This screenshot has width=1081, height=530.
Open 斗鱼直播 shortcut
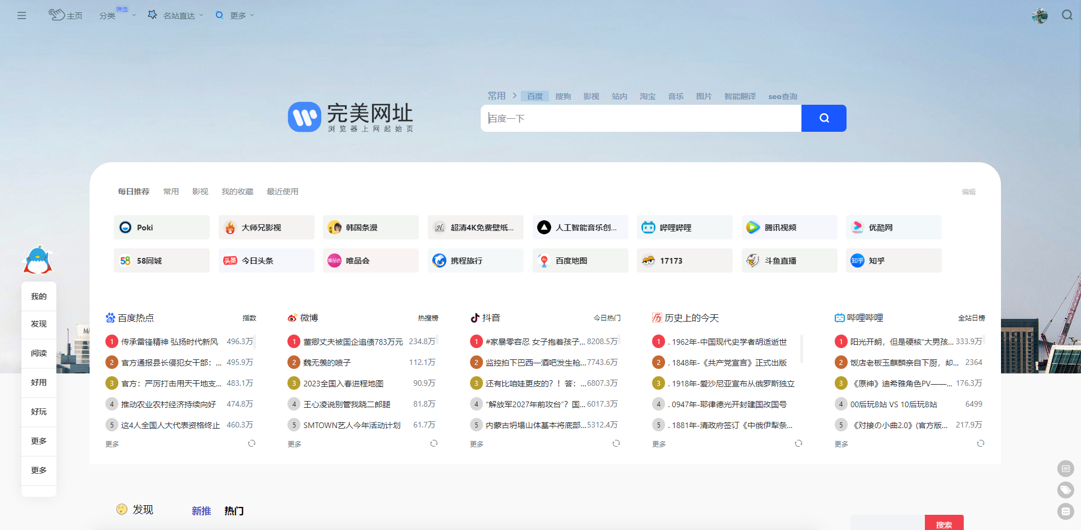789,261
